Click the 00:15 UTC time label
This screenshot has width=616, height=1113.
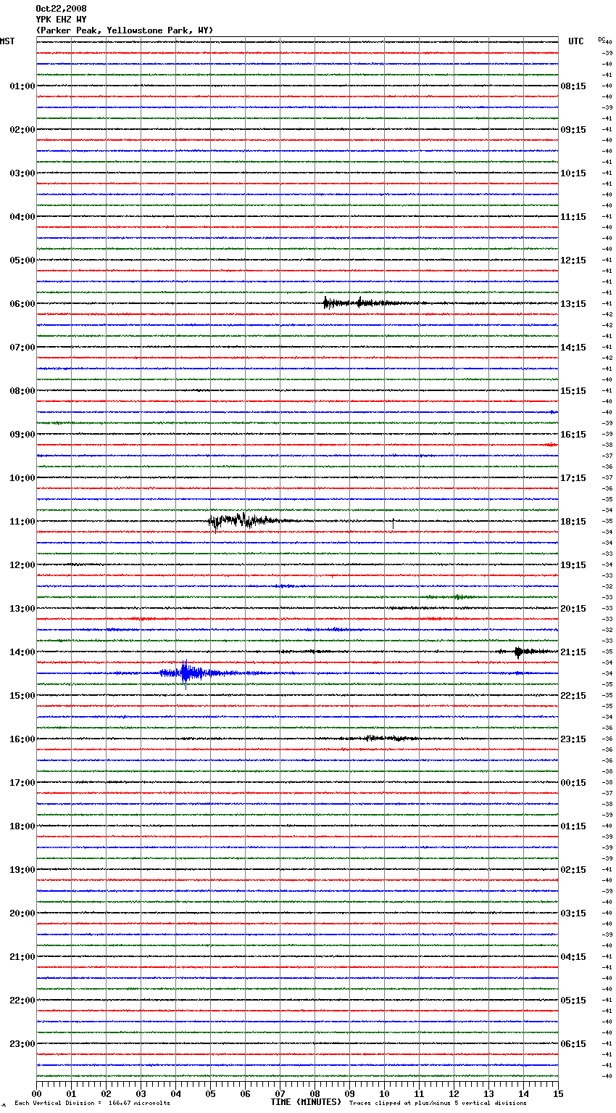click(x=573, y=783)
